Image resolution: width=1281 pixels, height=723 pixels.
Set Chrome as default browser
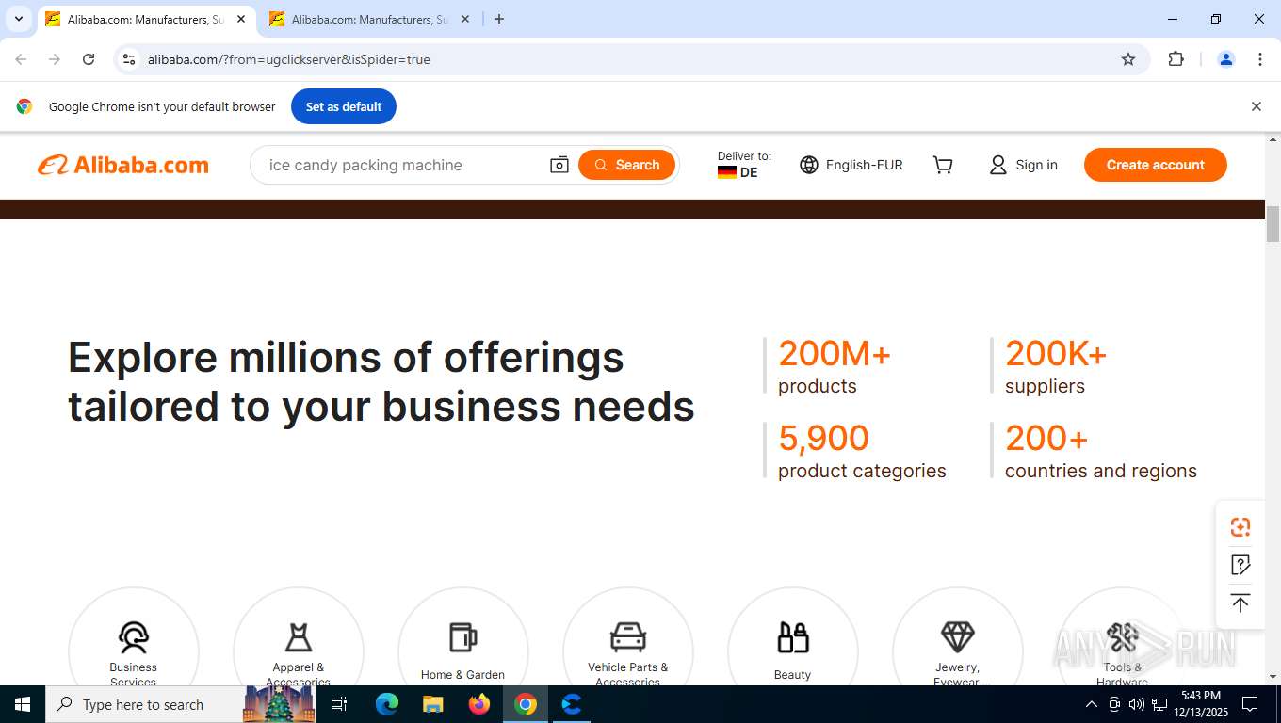[344, 106]
